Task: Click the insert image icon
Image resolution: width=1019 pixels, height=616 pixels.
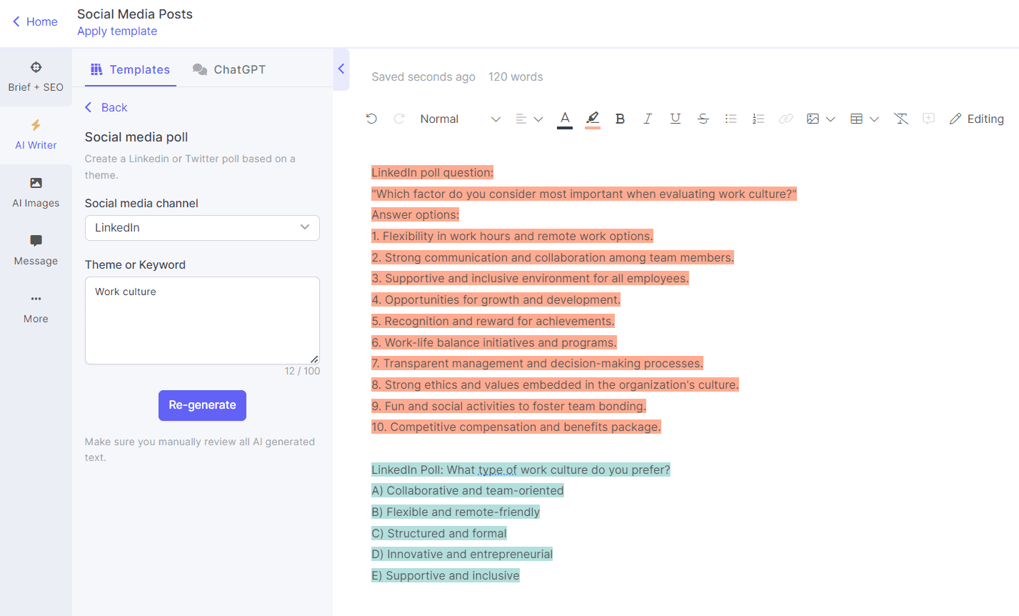Action: (813, 119)
